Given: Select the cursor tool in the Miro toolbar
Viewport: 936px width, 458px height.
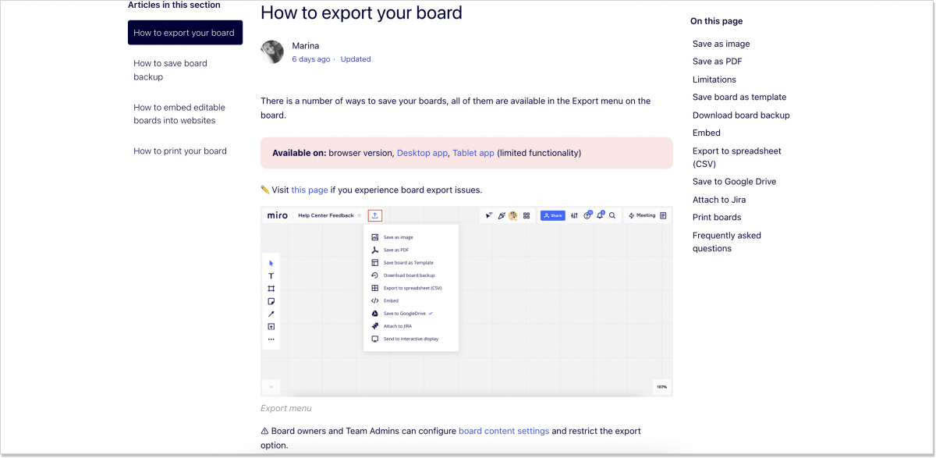Looking at the screenshot, I should [271, 262].
